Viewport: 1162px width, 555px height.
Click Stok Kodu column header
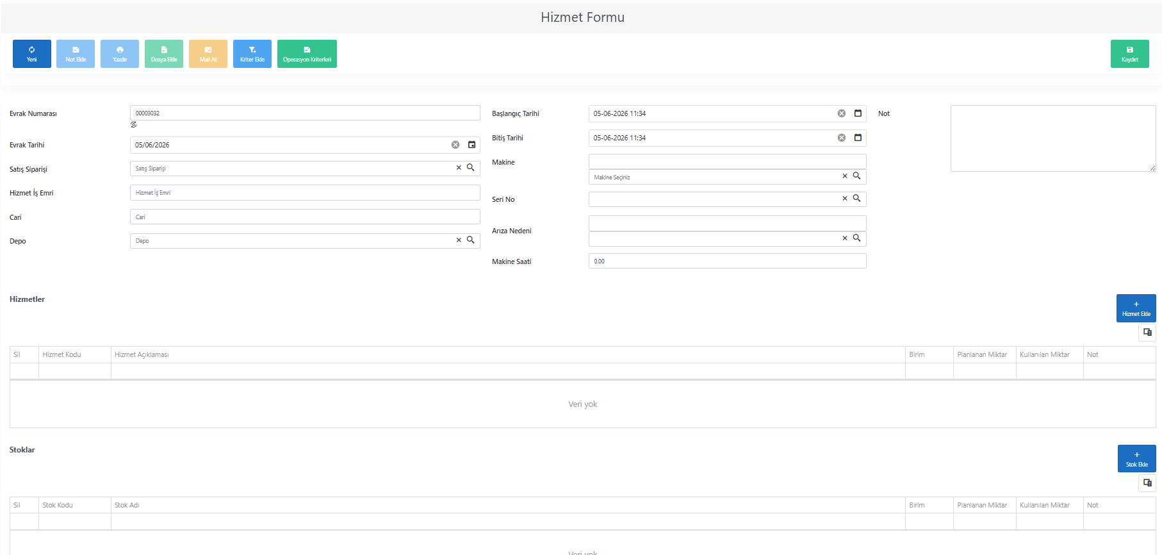pyautogui.click(x=75, y=505)
